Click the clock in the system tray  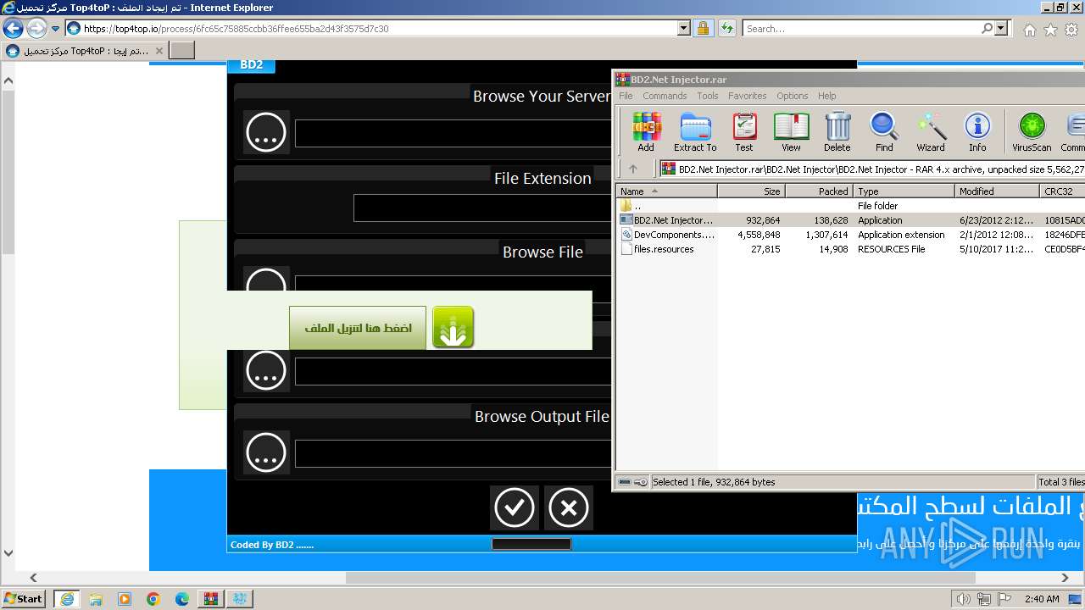(x=1042, y=599)
